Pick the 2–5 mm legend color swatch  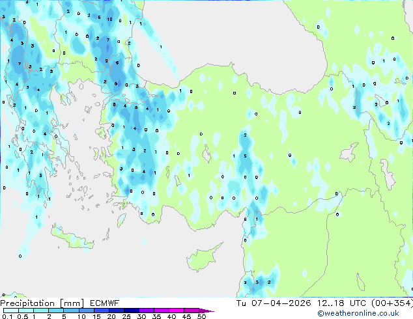pos(56,311)
